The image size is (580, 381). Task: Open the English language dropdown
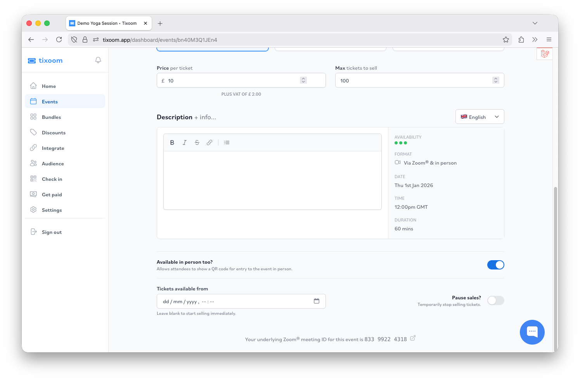click(480, 117)
